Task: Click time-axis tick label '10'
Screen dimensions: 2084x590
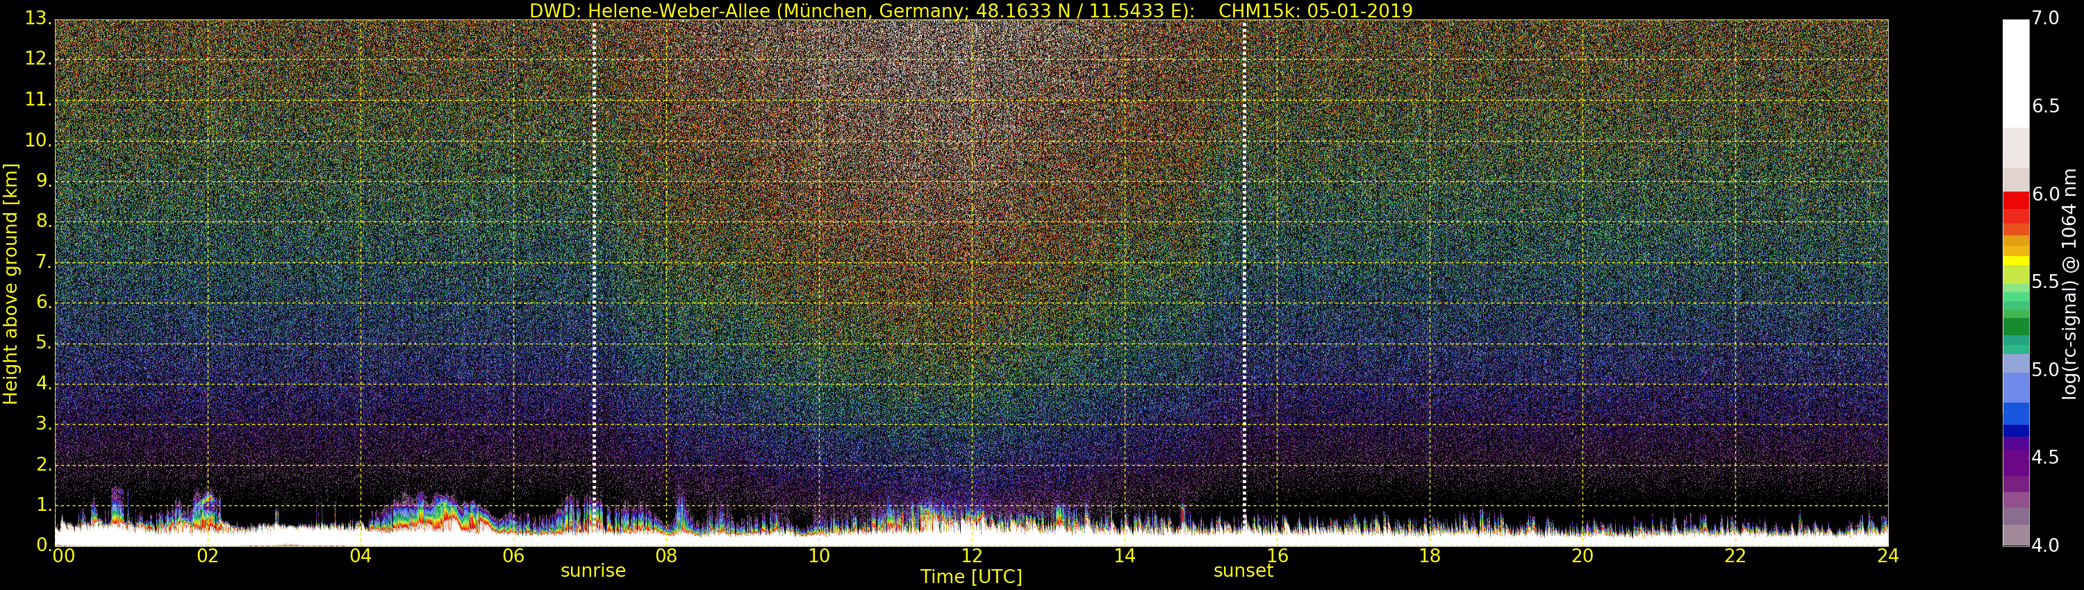Action: click(820, 556)
